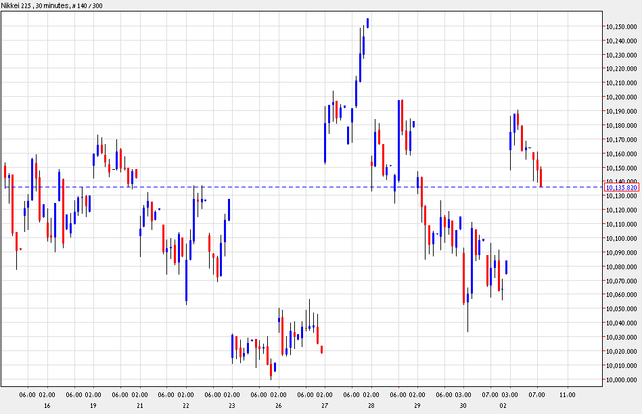Select date label 16 on time axis
The height and width of the screenshot is (414, 642).
coord(47,405)
